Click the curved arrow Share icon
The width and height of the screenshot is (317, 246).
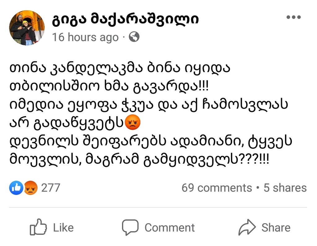[247, 228]
